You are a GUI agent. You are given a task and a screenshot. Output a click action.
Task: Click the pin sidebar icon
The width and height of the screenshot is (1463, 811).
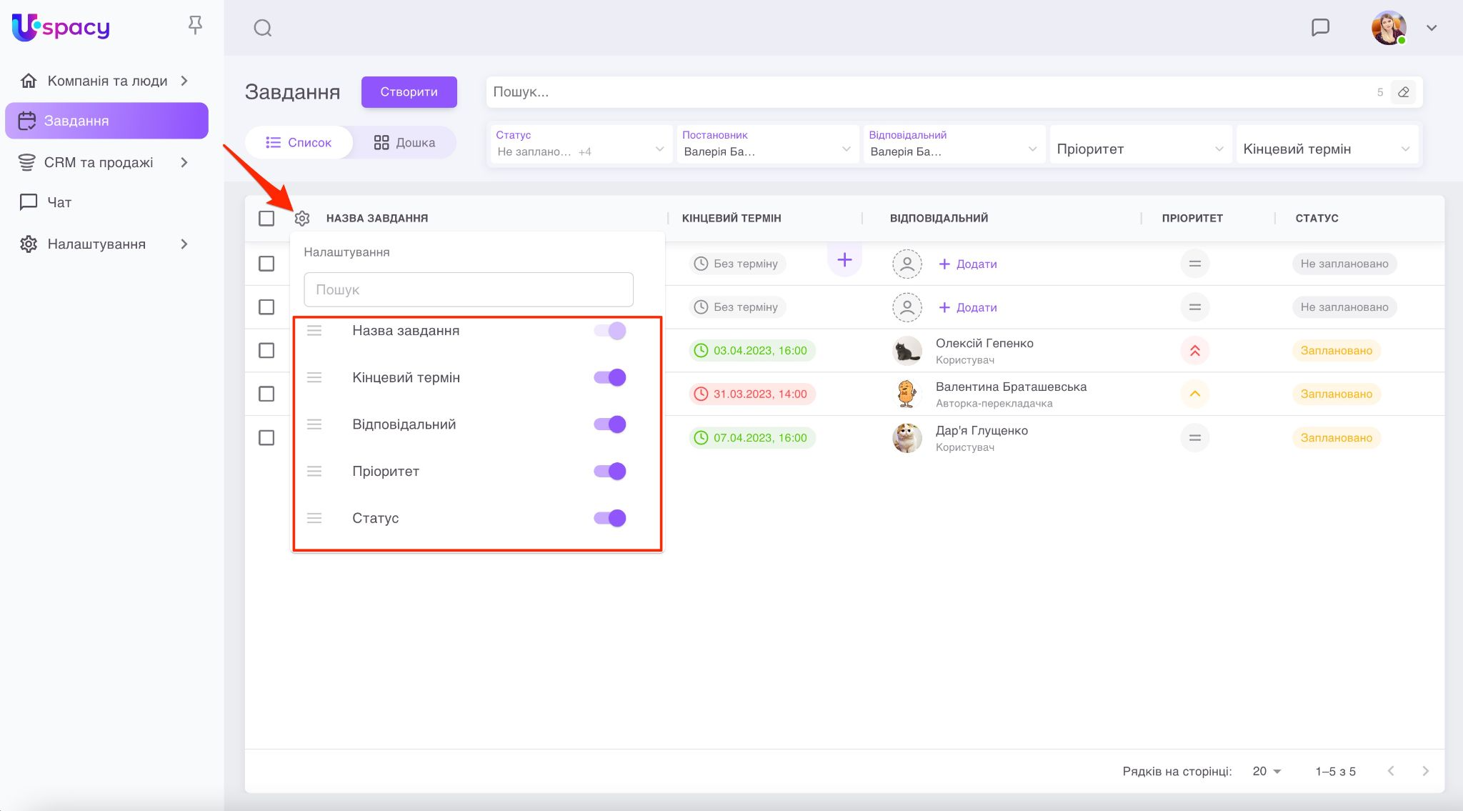195,26
